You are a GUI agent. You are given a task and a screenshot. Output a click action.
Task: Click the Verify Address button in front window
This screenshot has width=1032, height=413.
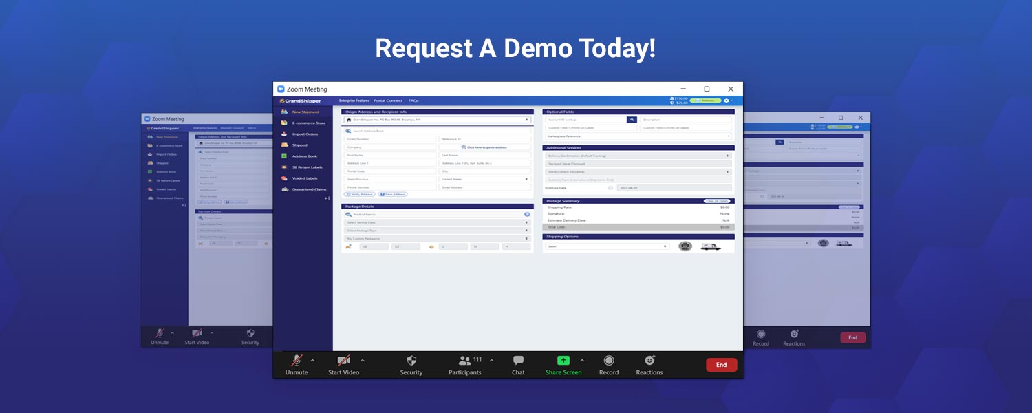tap(359, 194)
